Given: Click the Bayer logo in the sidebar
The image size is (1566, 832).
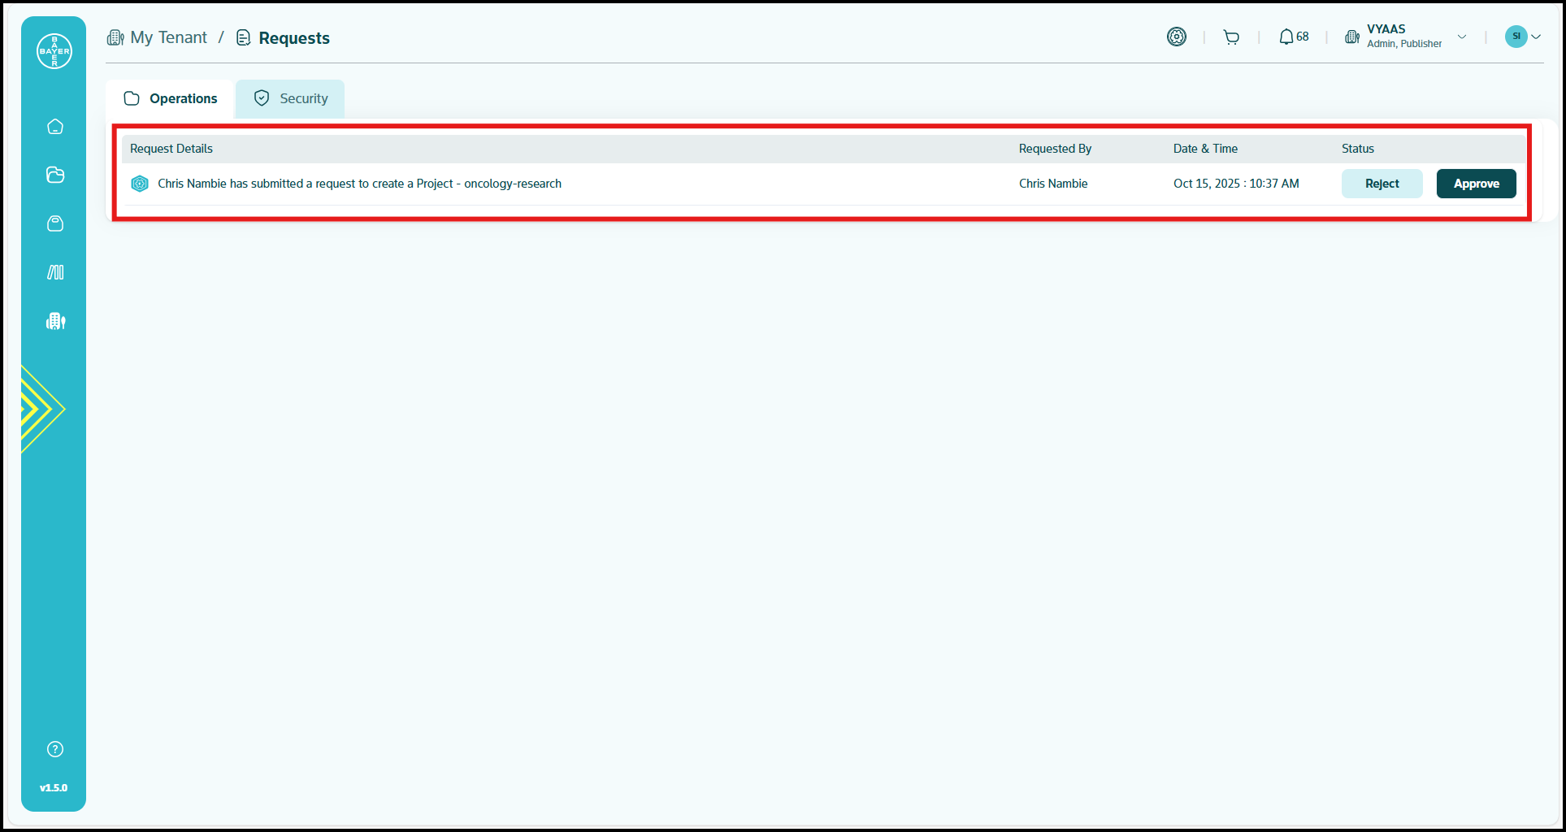Looking at the screenshot, I should [54, 51].
